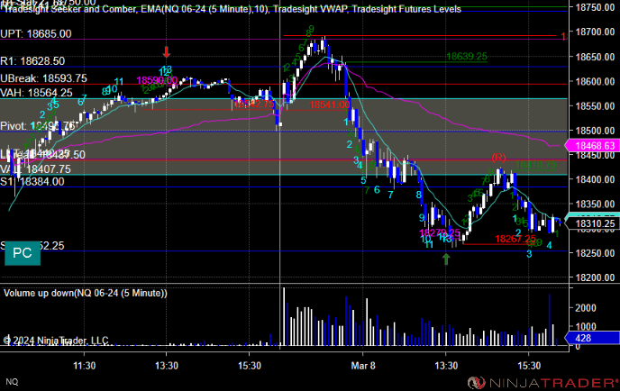Click the 18250.00 price axis label

(x=595, y=252)
